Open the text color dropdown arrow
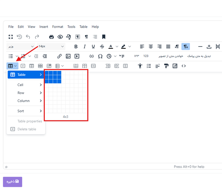 coord(116,47)
